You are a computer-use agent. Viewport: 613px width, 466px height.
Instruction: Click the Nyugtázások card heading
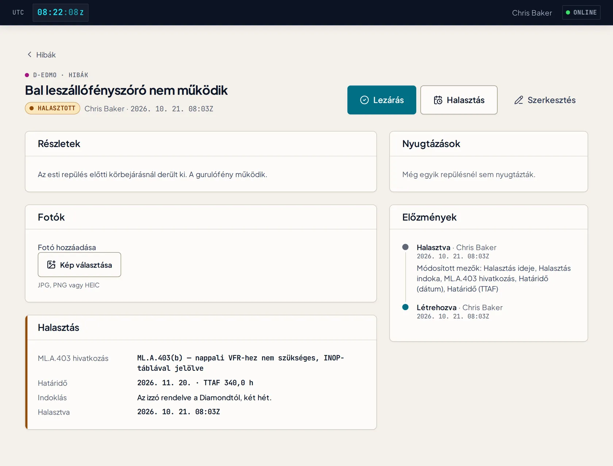(431, 144)
